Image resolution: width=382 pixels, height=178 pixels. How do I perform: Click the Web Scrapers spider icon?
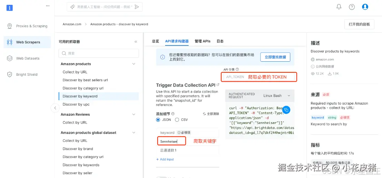(10, 42)
